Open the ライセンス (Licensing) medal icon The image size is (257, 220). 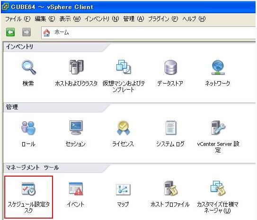123,128
